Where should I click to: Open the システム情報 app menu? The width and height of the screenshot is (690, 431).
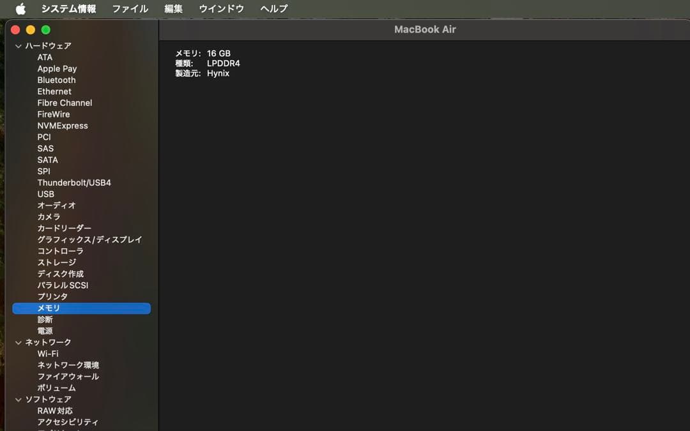tap(68, 9)
